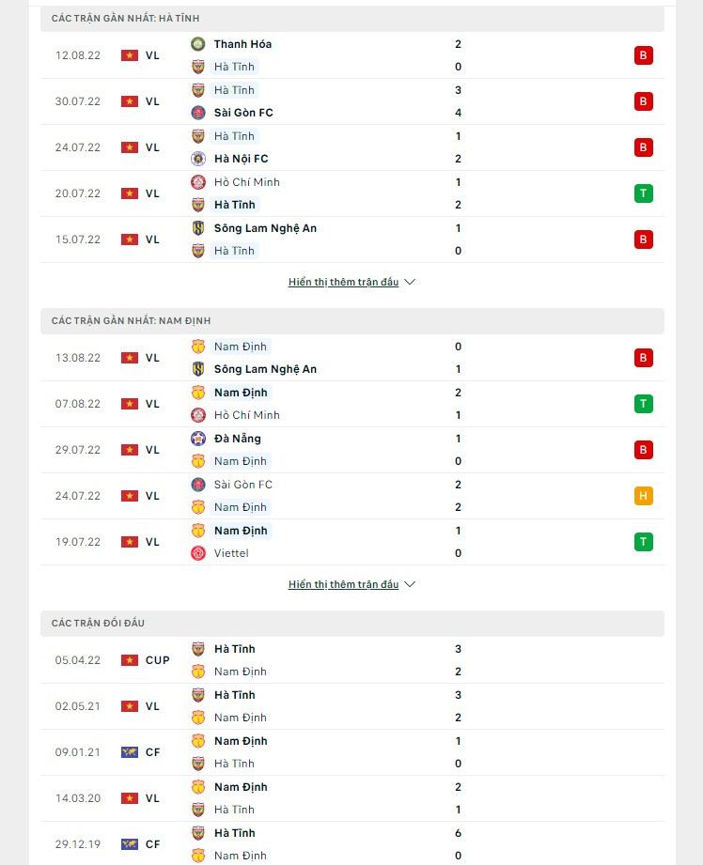Click the green T badge for 20.07.22 match

tap(644, 193)
